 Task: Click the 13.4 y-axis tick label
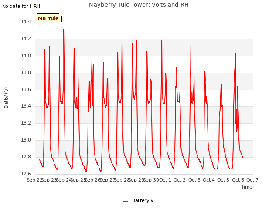point(26,106)
